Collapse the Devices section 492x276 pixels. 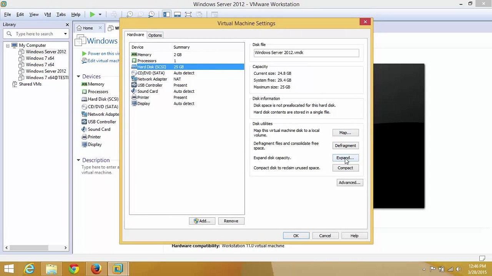(78, 77)
